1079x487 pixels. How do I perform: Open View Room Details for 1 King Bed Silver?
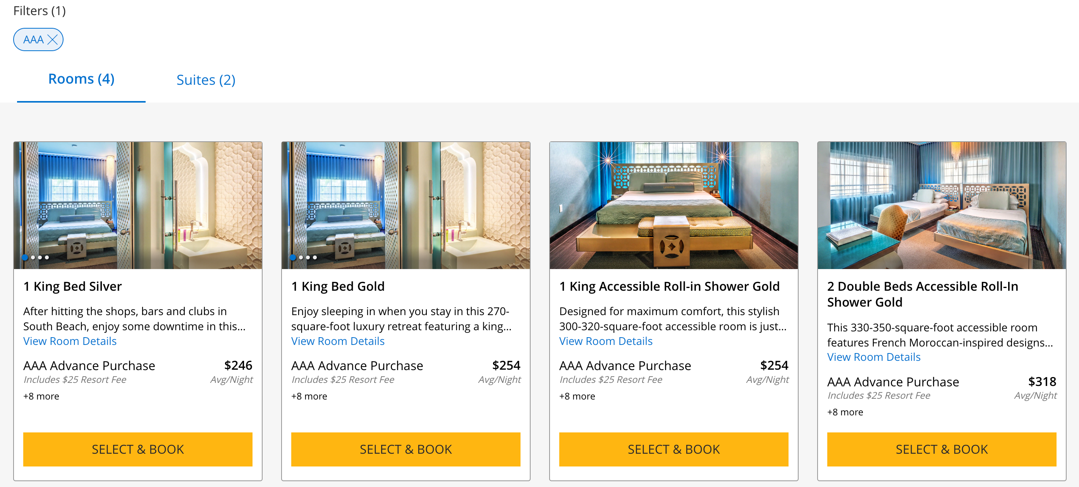pyautogui.click(x=70, y=341)
